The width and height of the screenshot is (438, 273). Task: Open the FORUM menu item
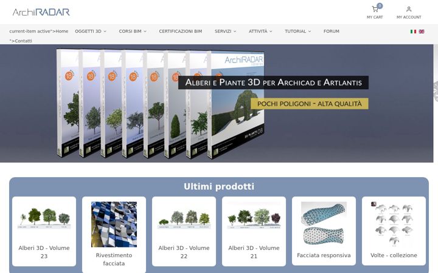coord(332,31)
